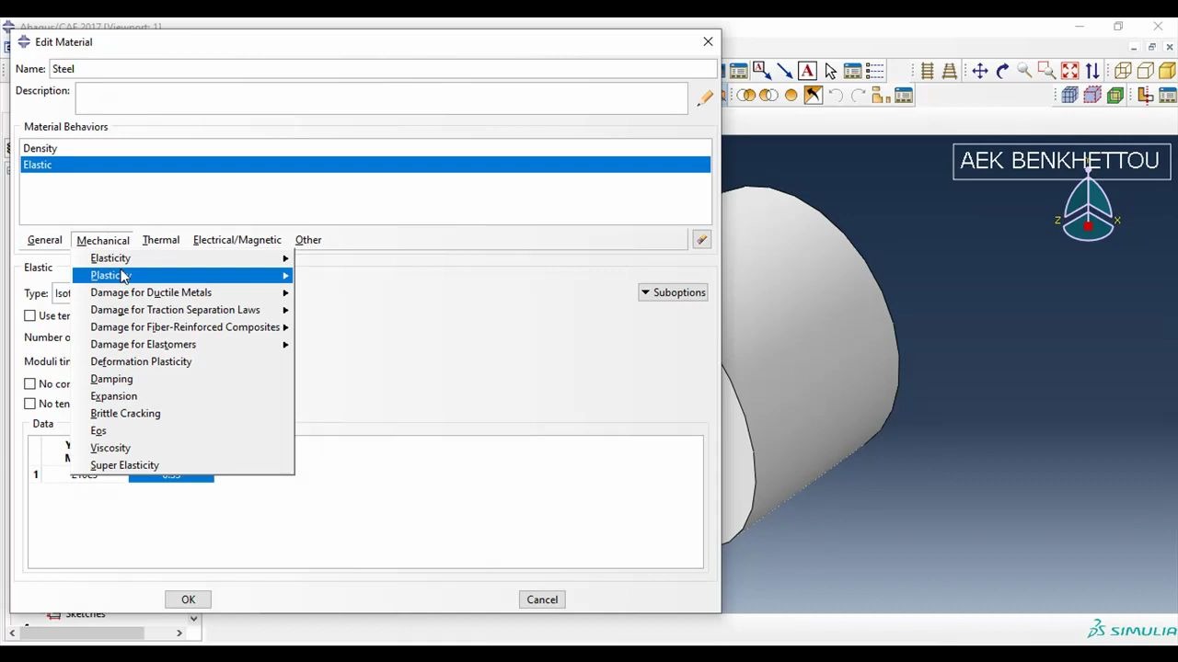Click the blue mesh cube icon
1178x662 pixels.
[x=1069, y=95]
